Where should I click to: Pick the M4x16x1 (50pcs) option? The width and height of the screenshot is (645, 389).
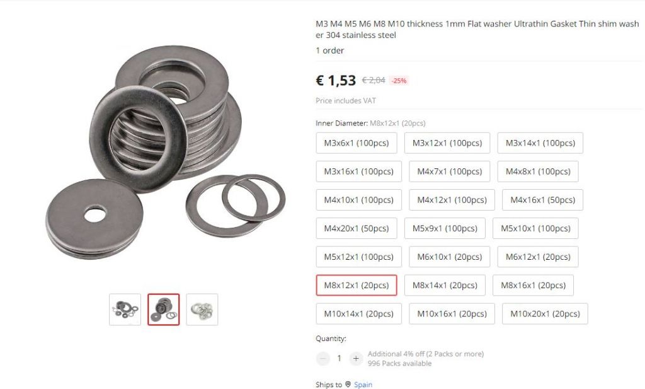point(542,200)
